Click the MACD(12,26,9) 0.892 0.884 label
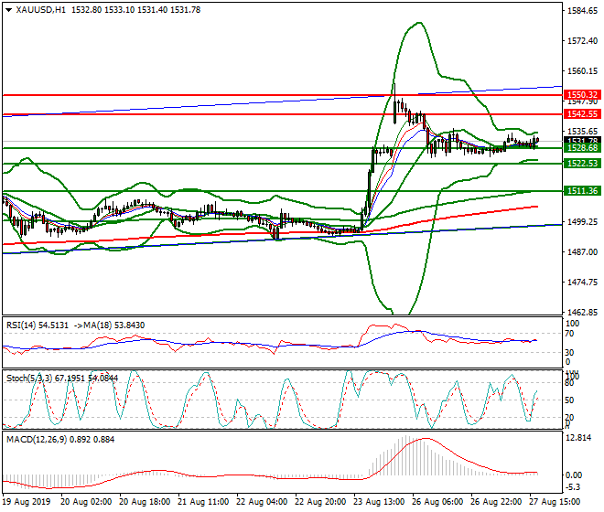Screen dimensions: 604x512 (x=60, y=439)
